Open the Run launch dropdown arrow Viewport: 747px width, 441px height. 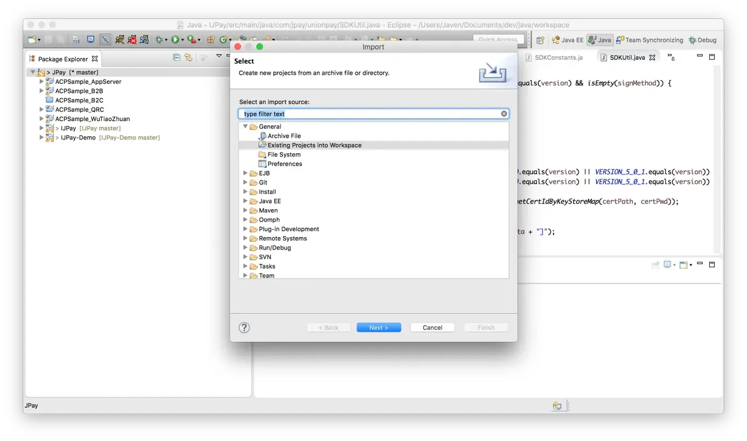tap(182, 40)
